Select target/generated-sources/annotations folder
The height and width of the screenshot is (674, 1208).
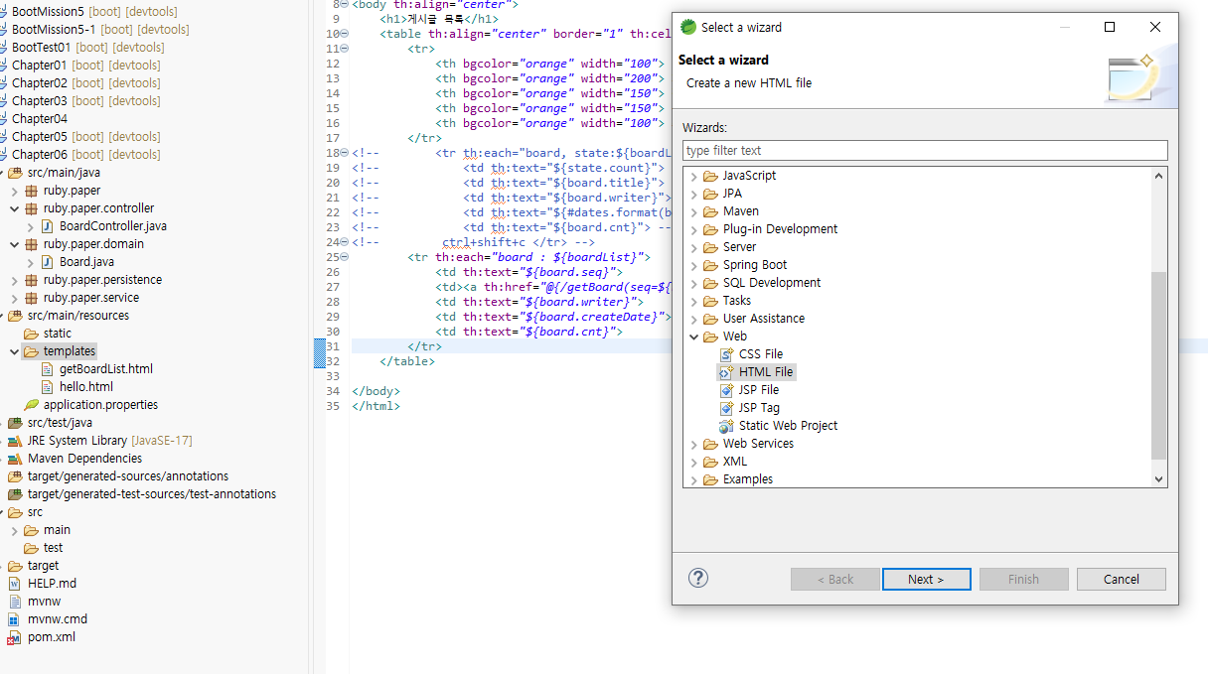tap(128, 476)
